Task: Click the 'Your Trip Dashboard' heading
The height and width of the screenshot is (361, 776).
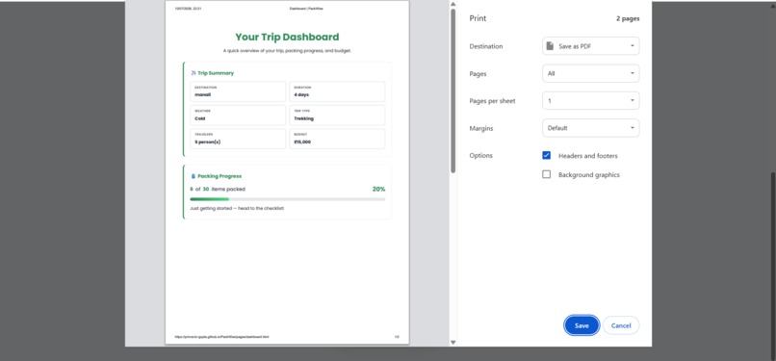Action: pyautogui.click(x=287, y=38)
